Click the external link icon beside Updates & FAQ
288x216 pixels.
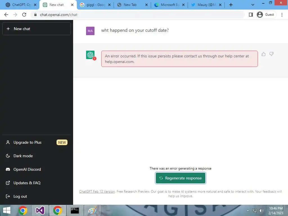click(x=8, y=183)
